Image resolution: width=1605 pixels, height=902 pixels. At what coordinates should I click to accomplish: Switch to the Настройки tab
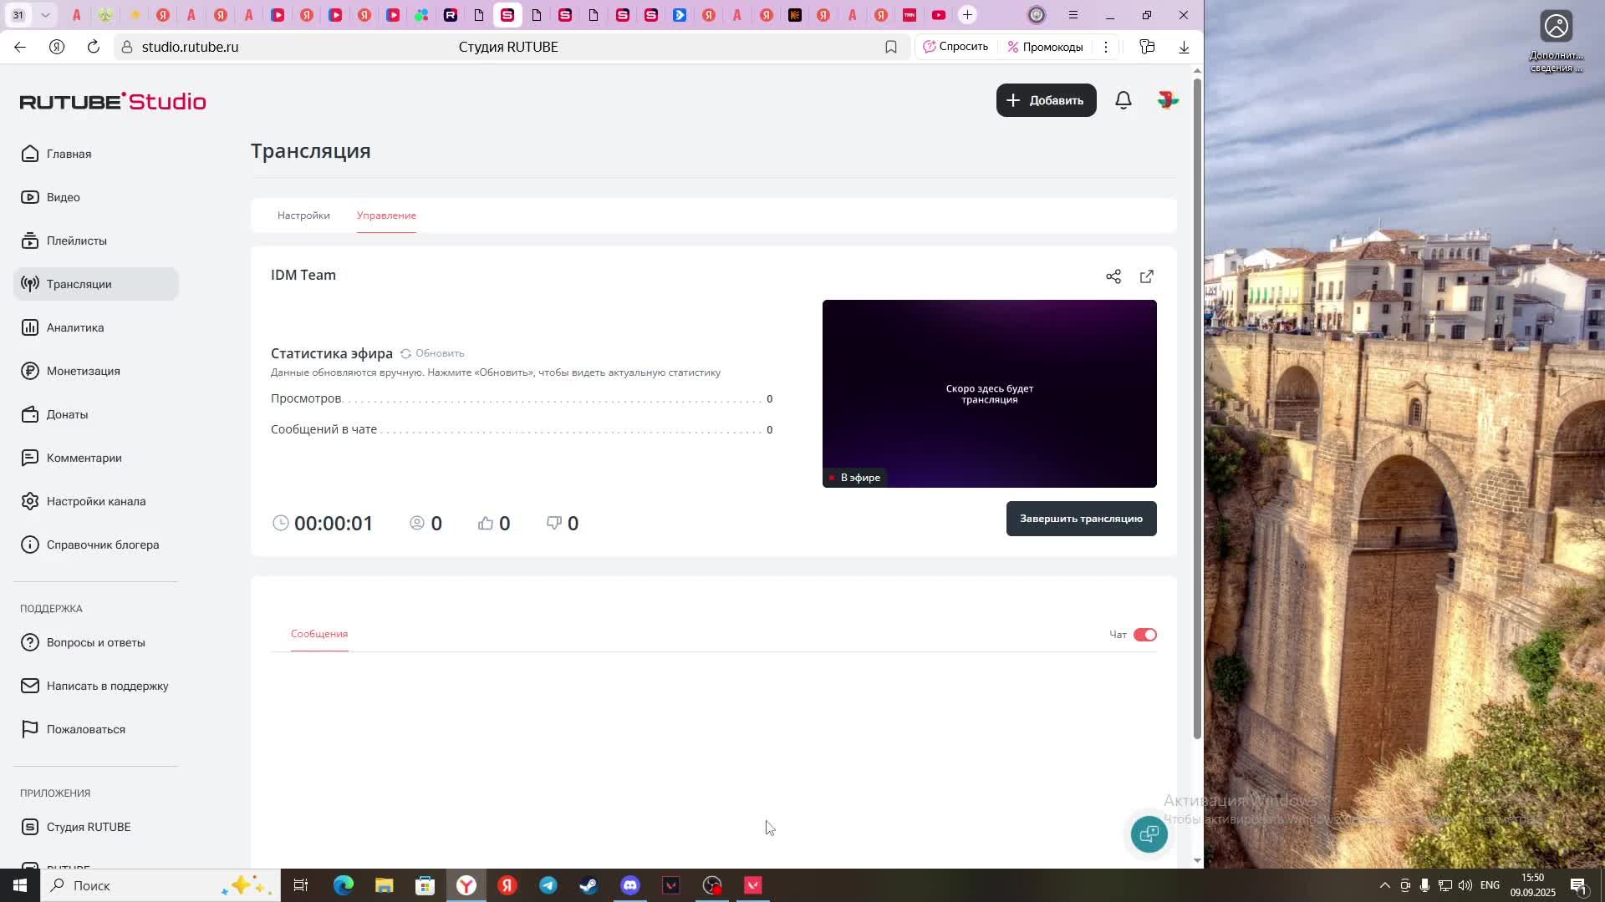point(303,215)
